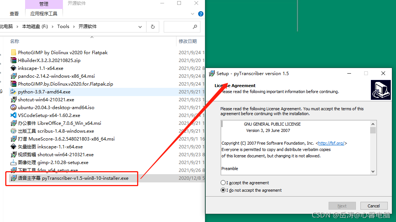Cancel the pyTranscriber setup
The width and height of the screenshot is (396, 222).
(374, 206)
